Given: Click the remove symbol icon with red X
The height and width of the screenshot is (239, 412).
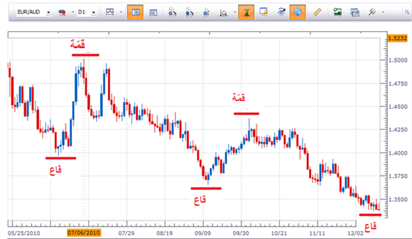Looking at the screenshot, I should click(62, 13).
